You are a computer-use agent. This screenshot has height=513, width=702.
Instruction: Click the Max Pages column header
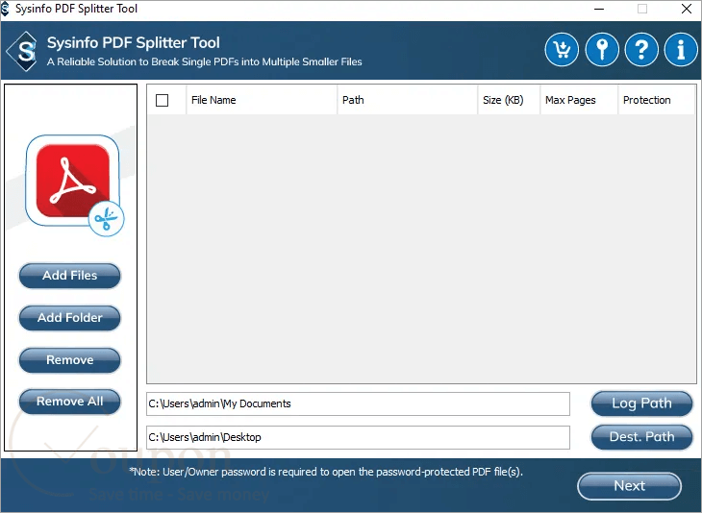pos(579,100)
